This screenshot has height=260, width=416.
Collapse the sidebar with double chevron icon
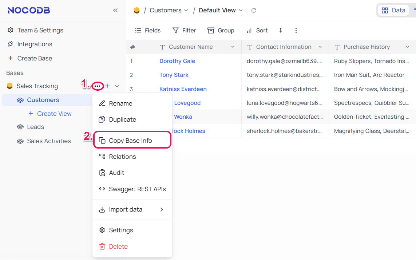pos(115,10)
